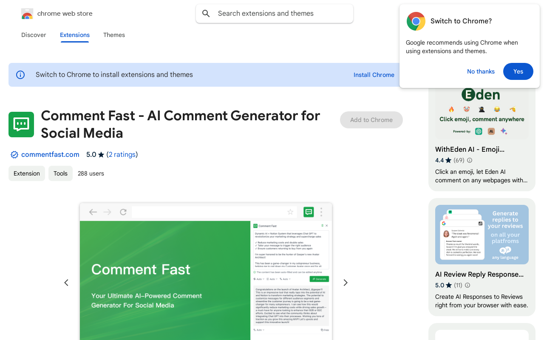The height and width of the screenshot is (340, 544).
Task: Select the Extensions tab
Action: coord(75,35)
